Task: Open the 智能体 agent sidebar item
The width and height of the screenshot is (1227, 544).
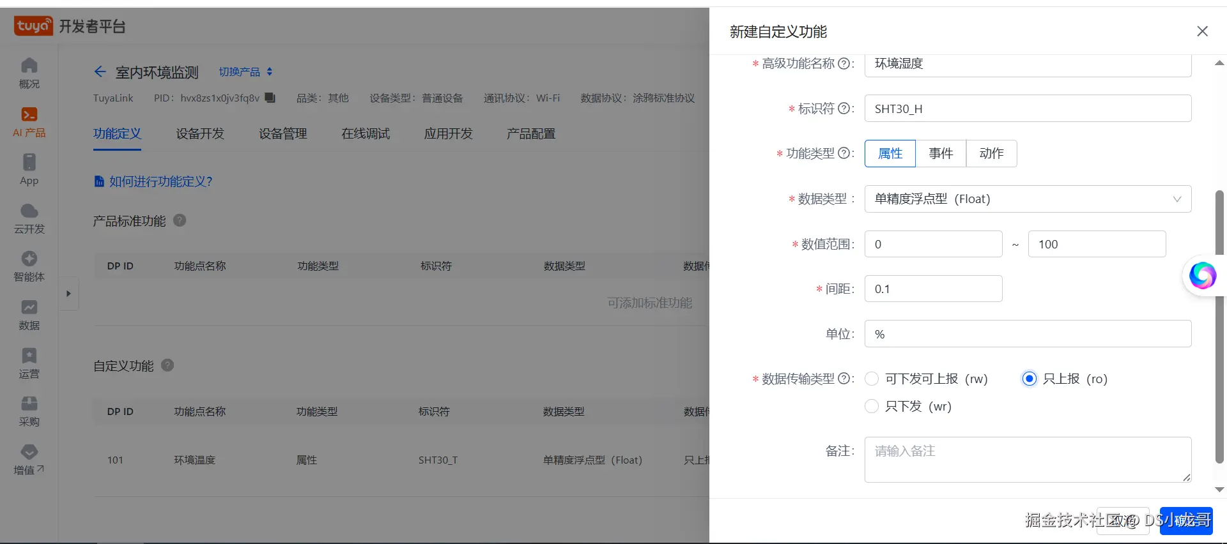Action: tap(29, 266)
